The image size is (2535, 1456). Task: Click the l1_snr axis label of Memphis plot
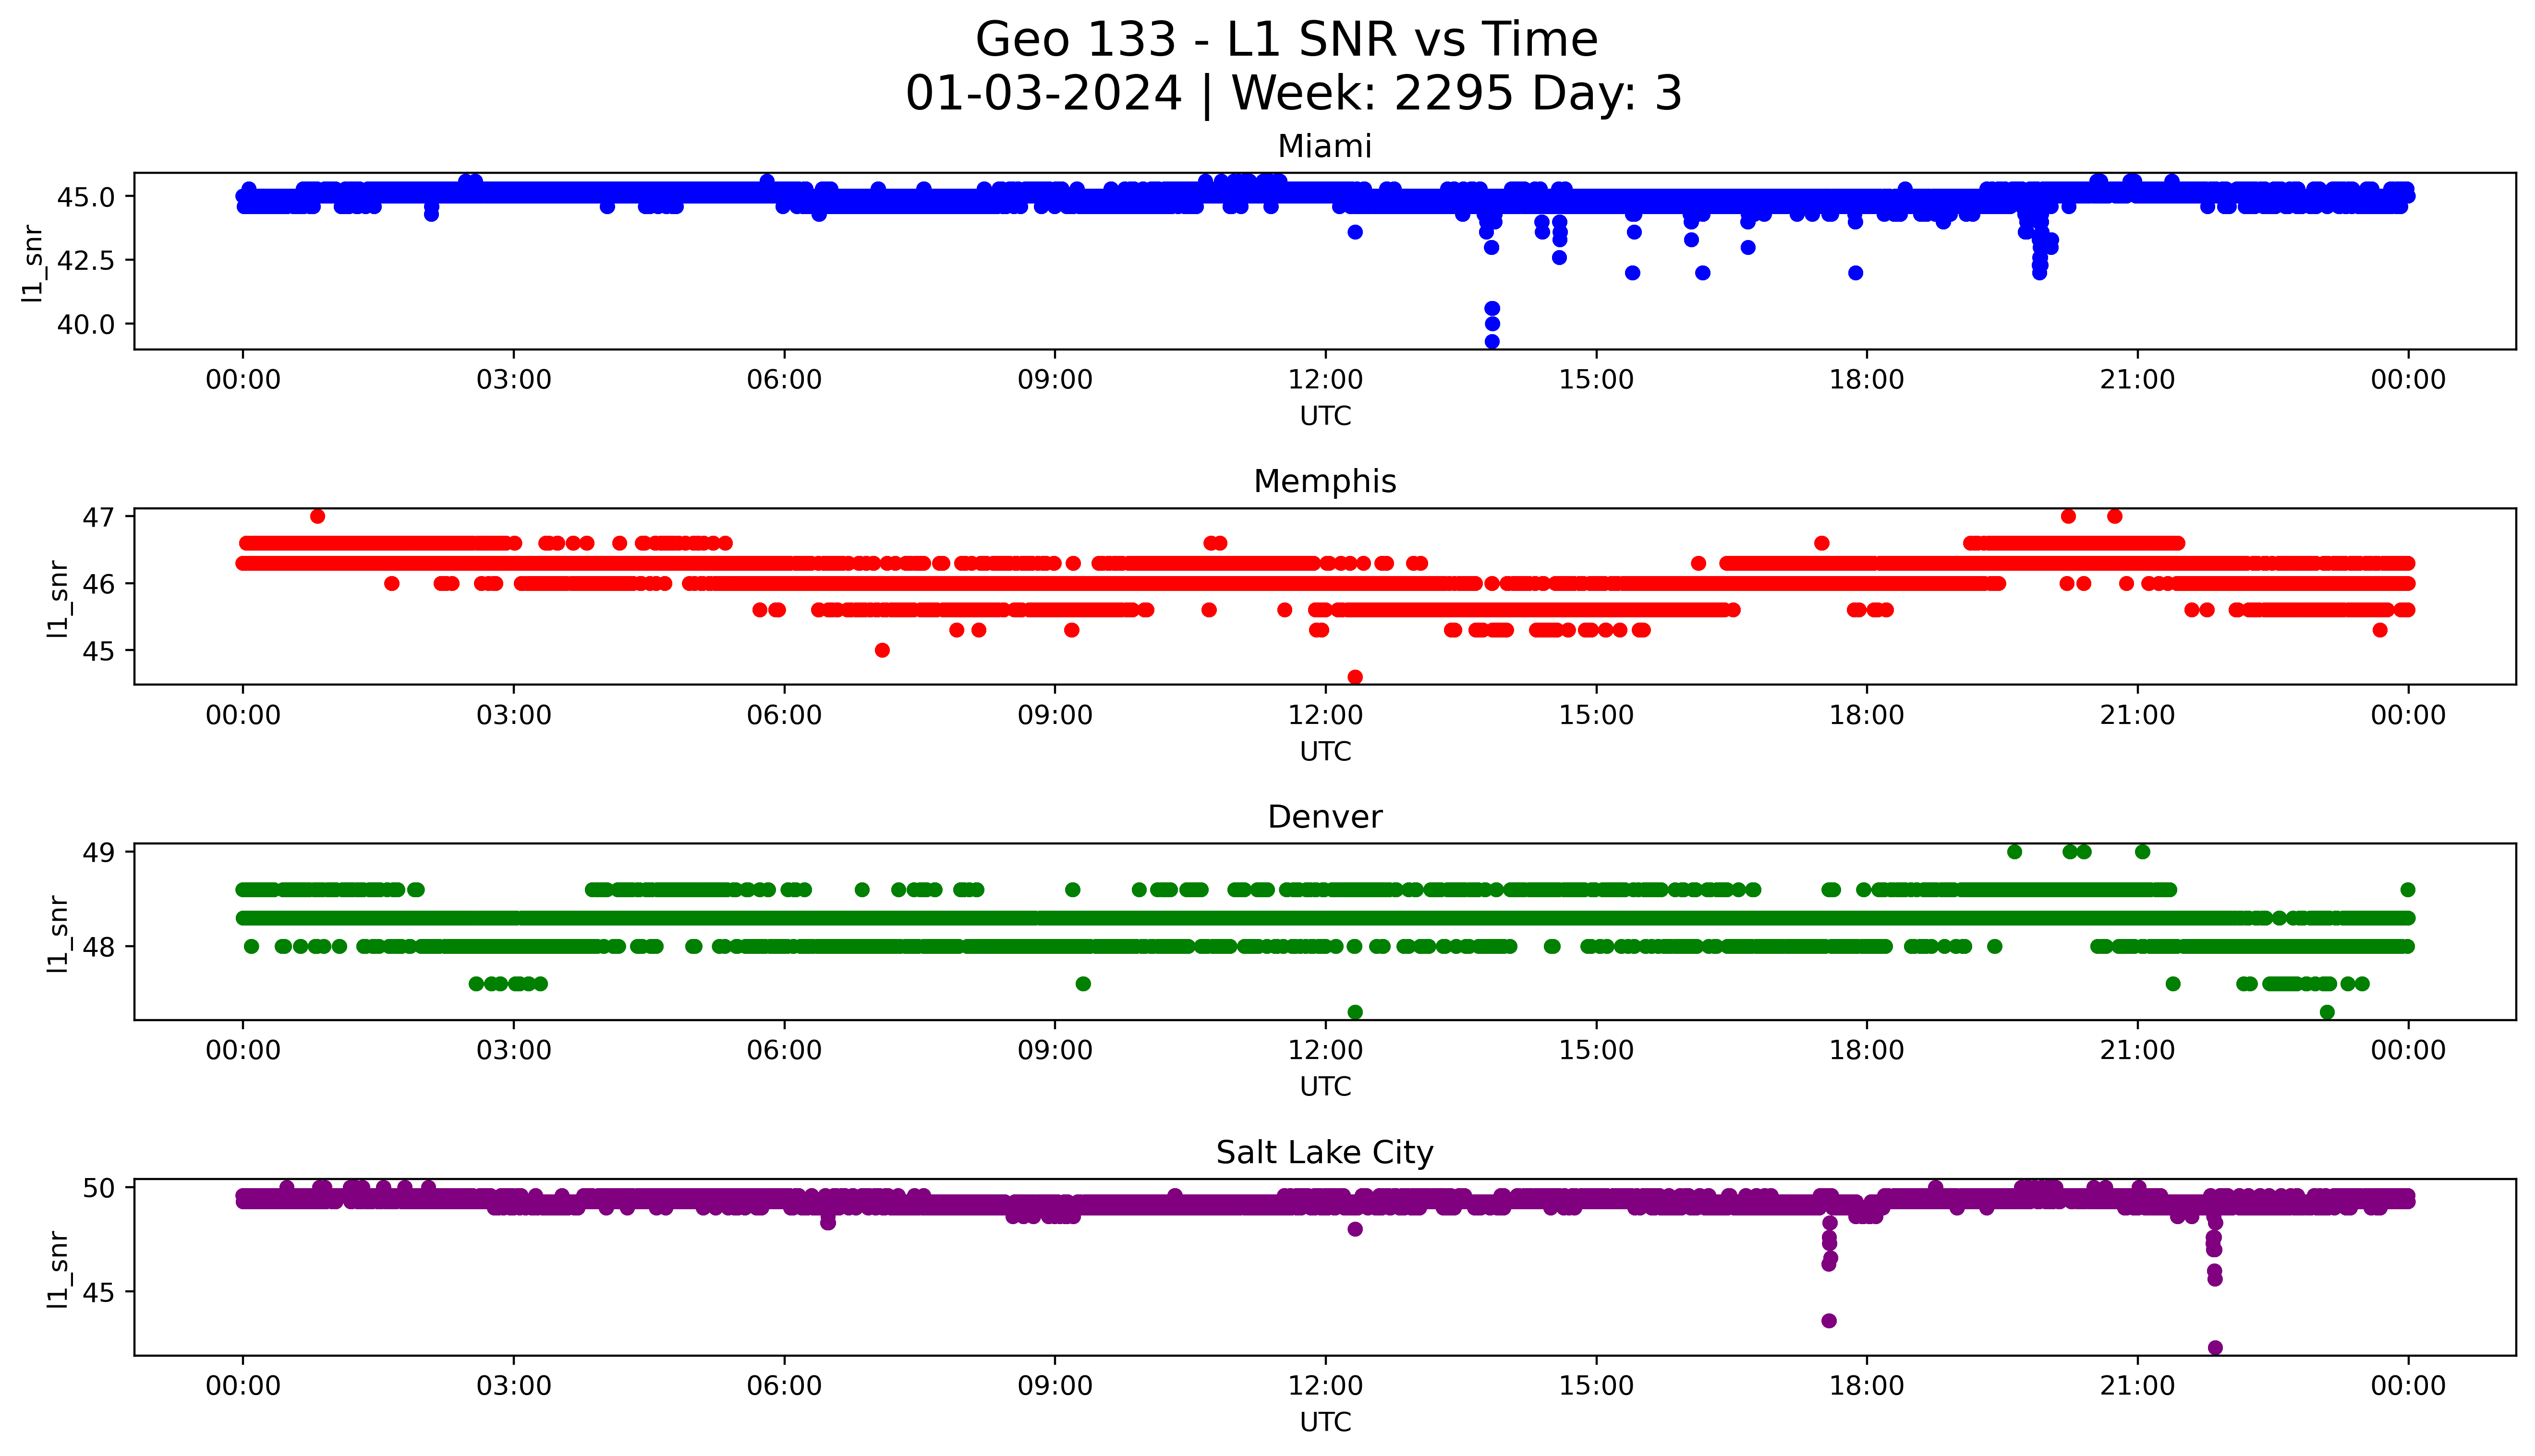(x=59, y=598)
